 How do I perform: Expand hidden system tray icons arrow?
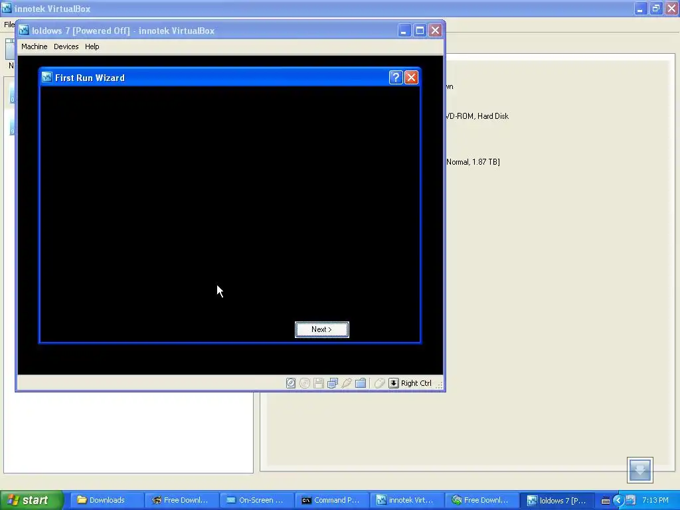(618, 501)
